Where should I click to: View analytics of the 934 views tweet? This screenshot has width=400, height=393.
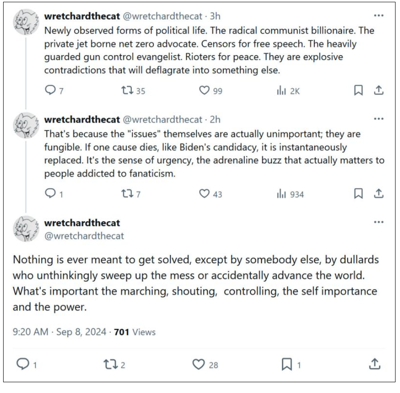point(281,194)
